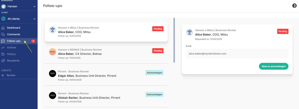Screen dimensions: 299x109
Task: Click the Email label in detail panel
Action: [x=189, y=46]
